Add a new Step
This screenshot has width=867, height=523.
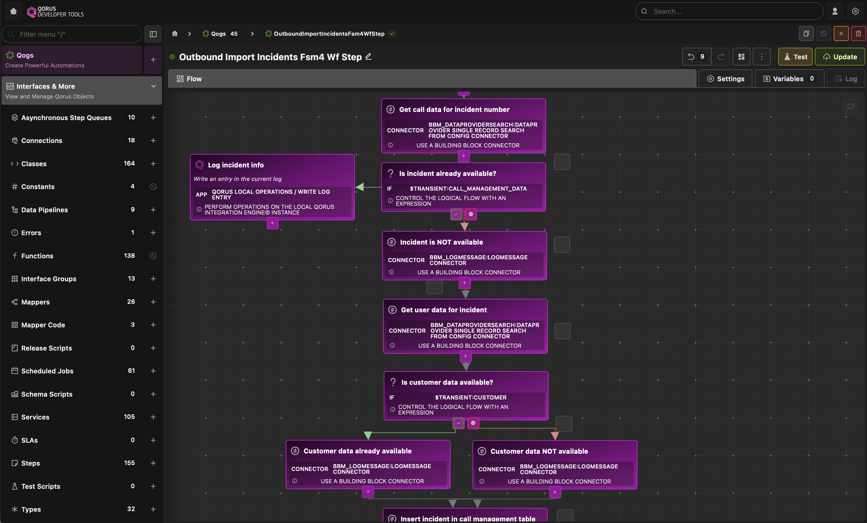tap(153, 463)
